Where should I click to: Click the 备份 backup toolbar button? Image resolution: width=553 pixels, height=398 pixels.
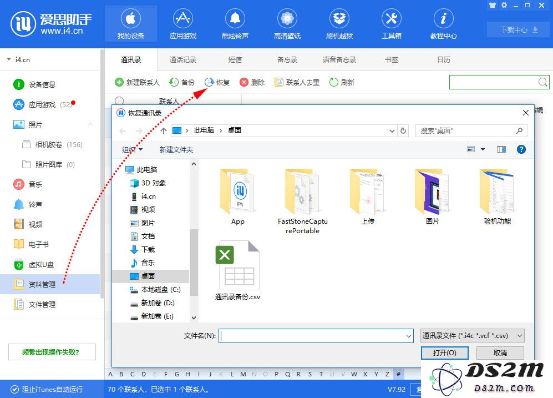pos(181,82)
